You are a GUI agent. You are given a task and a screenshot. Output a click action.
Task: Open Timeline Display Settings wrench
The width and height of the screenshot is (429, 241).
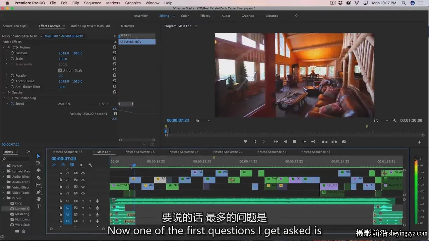pyautogui.click(x=90, y=165)
